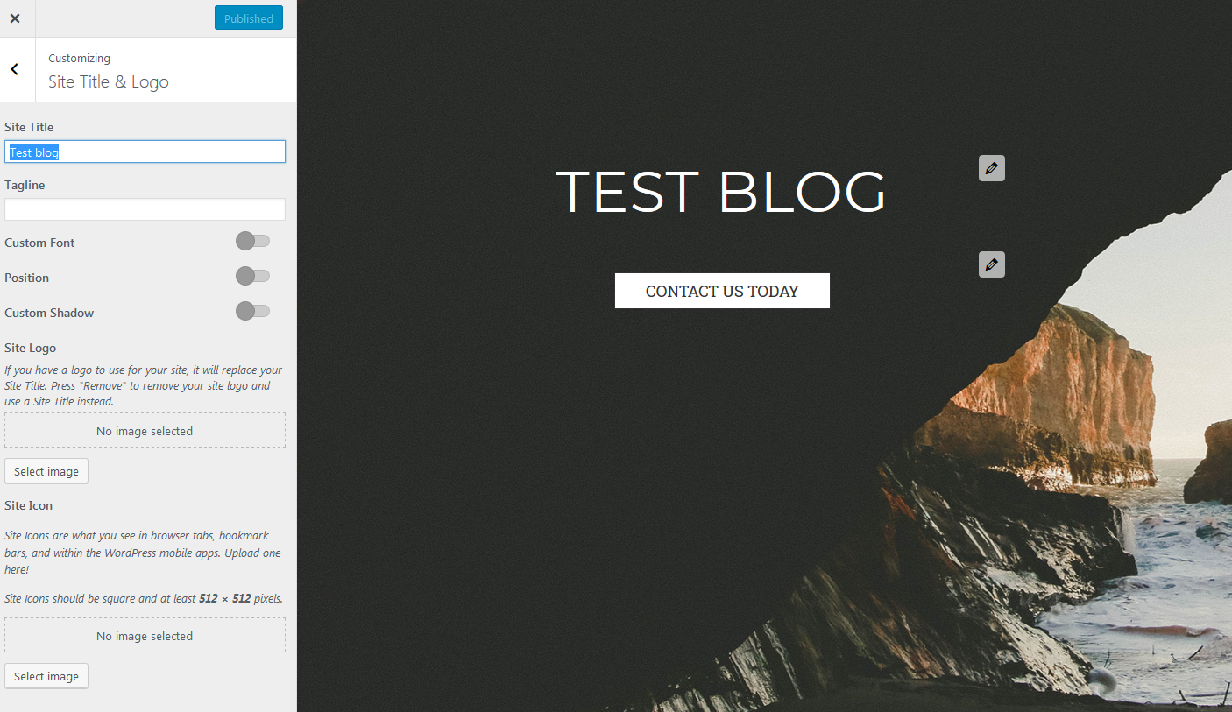Click the Site Logo 'No image selected' placeholder
The image size is (1232, 712).
(x=145, y=431)
